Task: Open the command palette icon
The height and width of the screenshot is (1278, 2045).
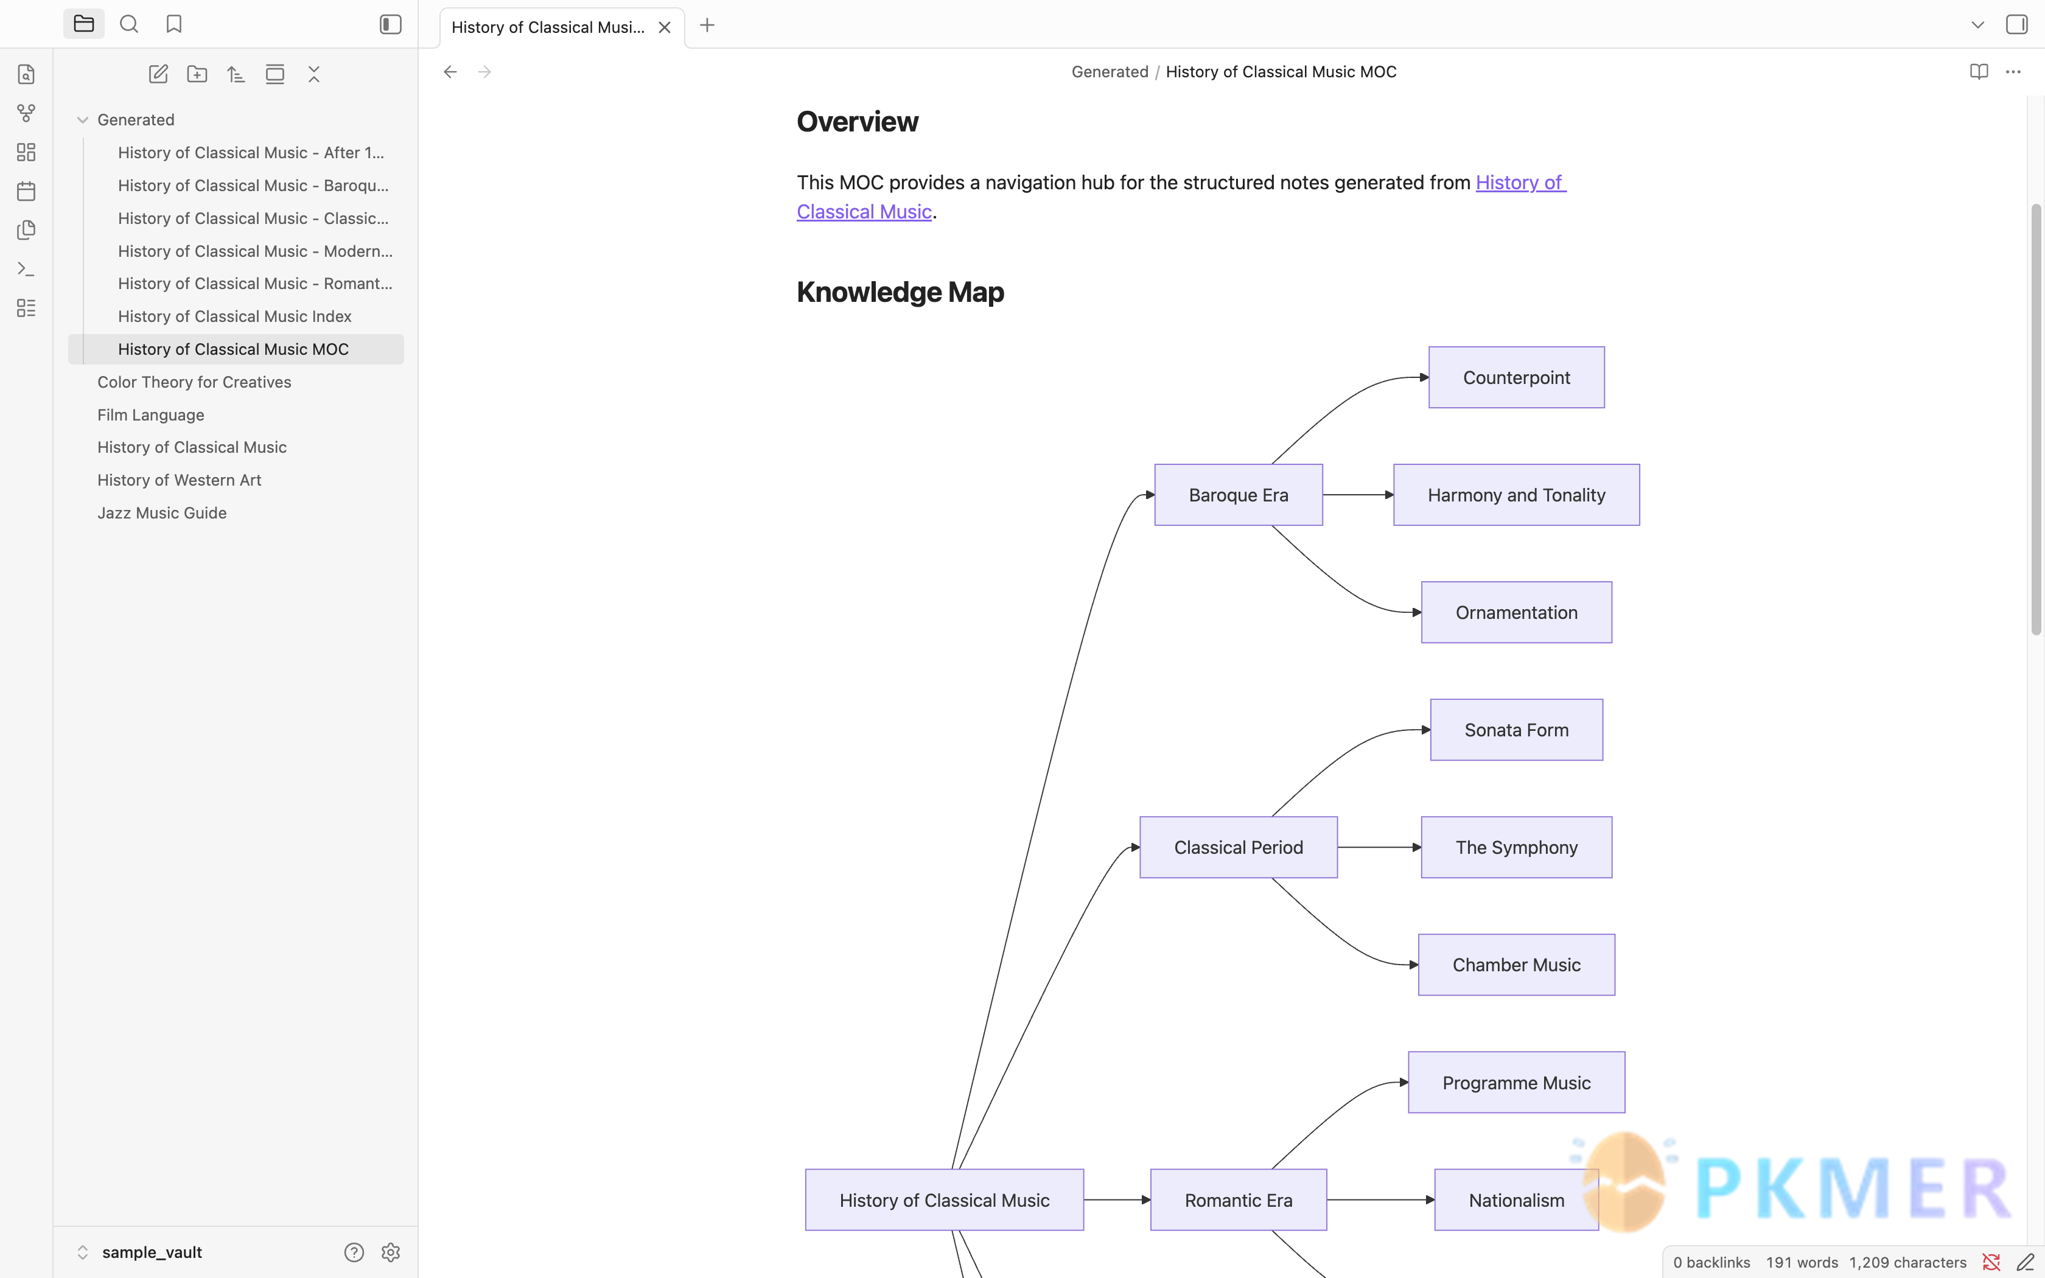Action: pyautogui.click(x=26, y=269)
